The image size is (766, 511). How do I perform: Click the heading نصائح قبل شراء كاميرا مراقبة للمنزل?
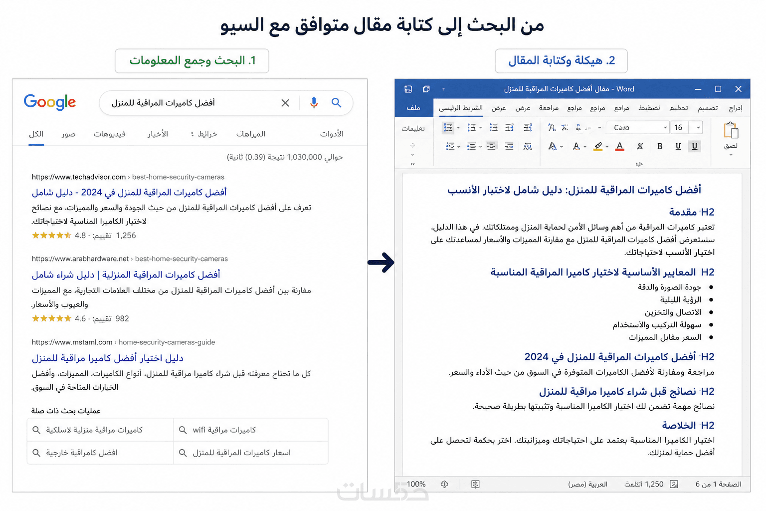click(x=626, y=392)
